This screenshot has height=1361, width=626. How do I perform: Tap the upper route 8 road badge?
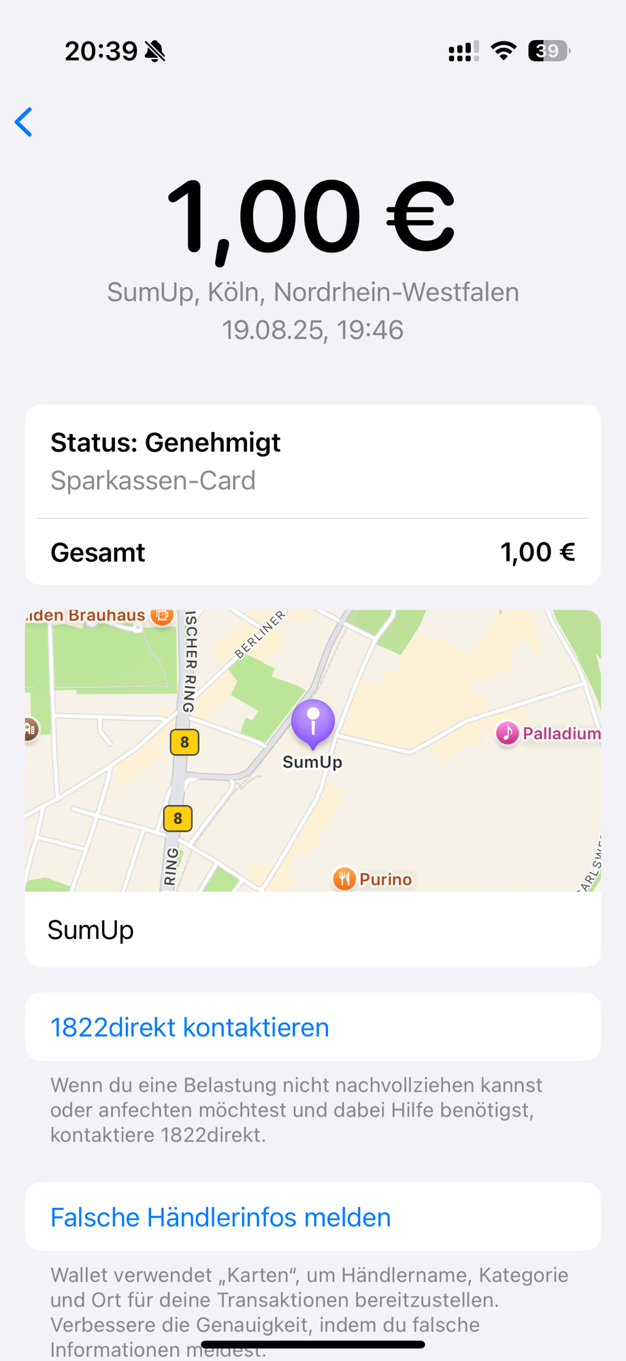tap(184, 742)
